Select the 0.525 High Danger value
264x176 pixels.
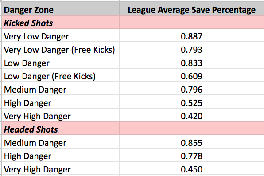coord(192,102)
